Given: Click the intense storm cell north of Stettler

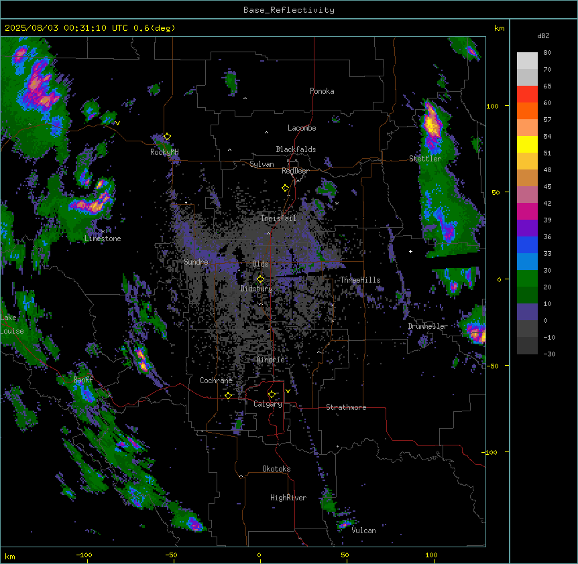Looking at the screenshot, I should (x=432, y=123).
